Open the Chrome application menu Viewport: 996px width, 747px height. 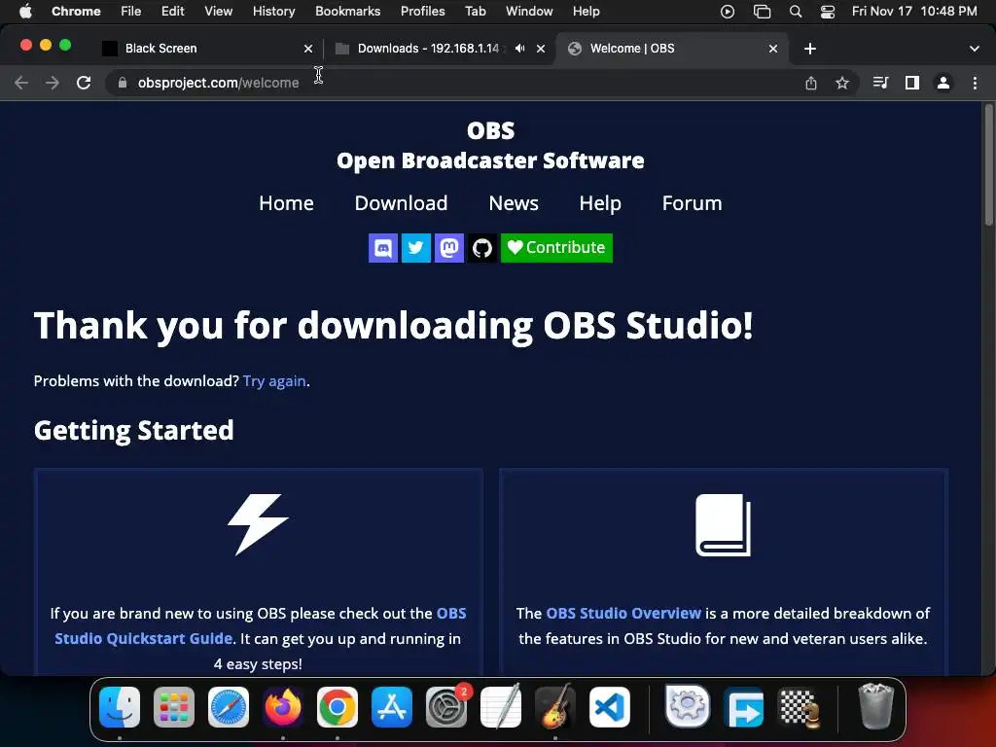click(76, 12)
